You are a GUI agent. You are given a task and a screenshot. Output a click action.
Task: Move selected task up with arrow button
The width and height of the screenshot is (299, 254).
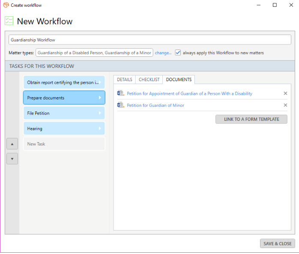[x=12, y=144]
